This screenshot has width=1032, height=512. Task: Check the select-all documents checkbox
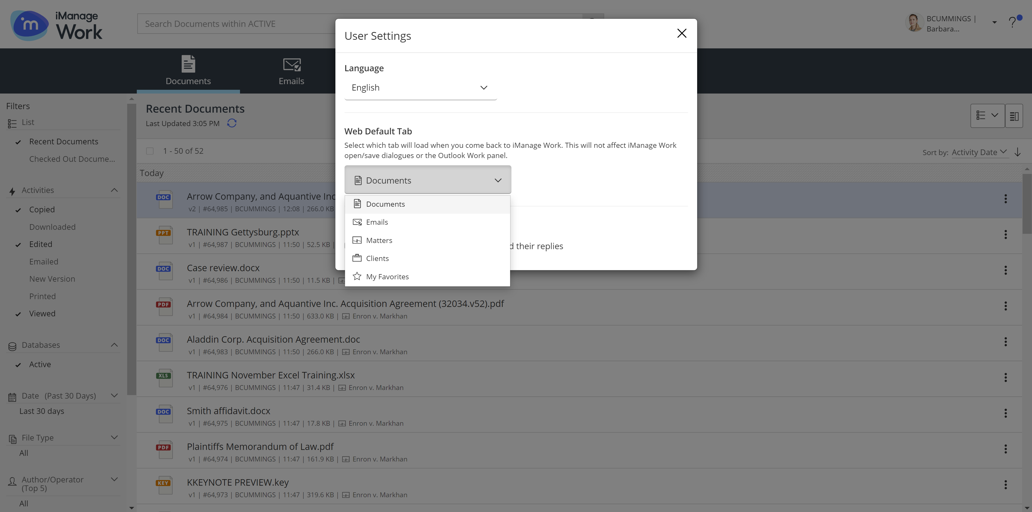coord(150,151)
